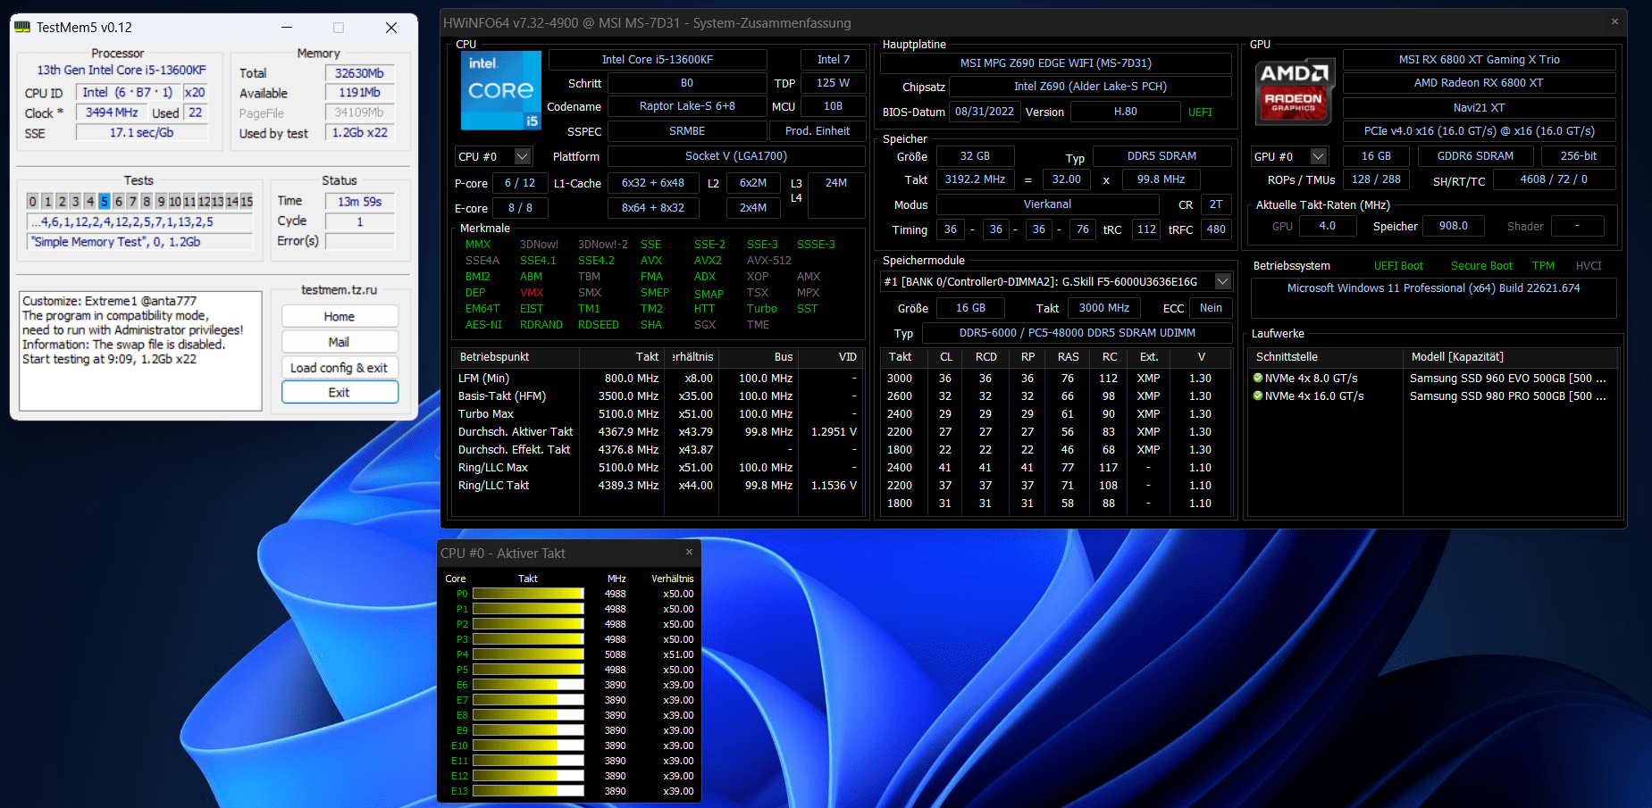Click the 'Navi21 XT' GPU codename field

click(x=1480, y=108)
